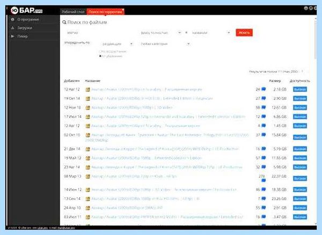Click the film icon in the 19 Окт 14 row

pos(87,99)
